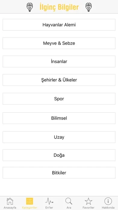Open the Uzay category

click(59, 137)
